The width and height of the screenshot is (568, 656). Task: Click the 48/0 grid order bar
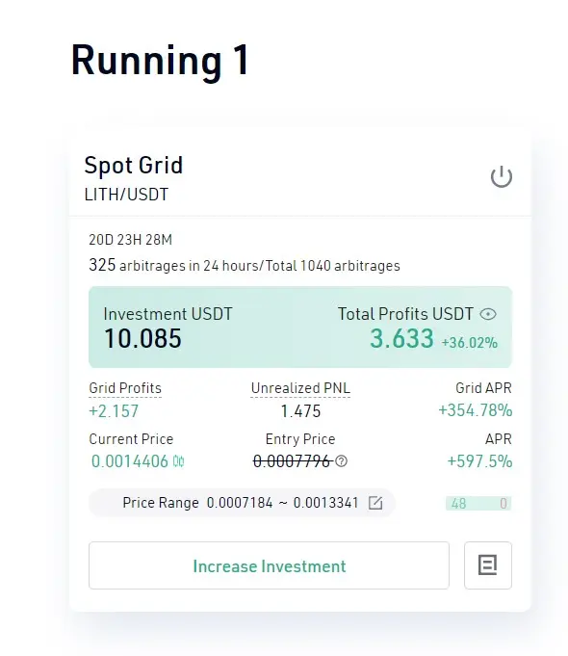[478, 503]
